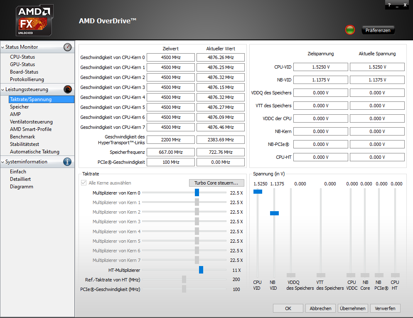Toggle Alle Kerne auswählen checkbox
413x318 pixels.
pyautogui.click(x=84, y=182)
